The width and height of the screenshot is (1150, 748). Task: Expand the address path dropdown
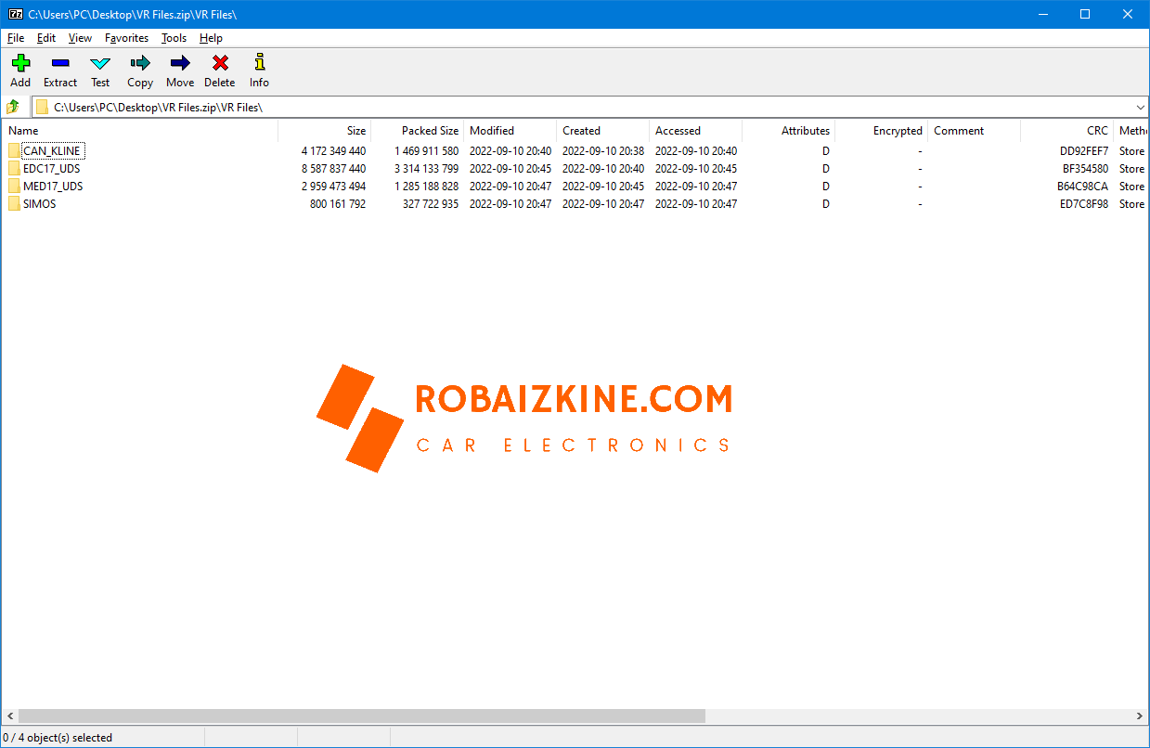(1140, 107)
